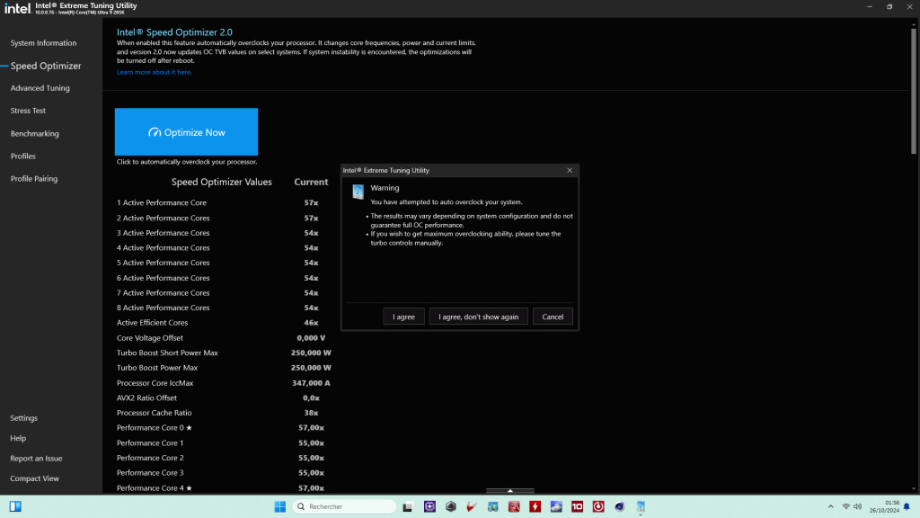Click the 347,000 A current value
Image resolution: width=920 pixels, height=518 pixels.
click(311, 383)
